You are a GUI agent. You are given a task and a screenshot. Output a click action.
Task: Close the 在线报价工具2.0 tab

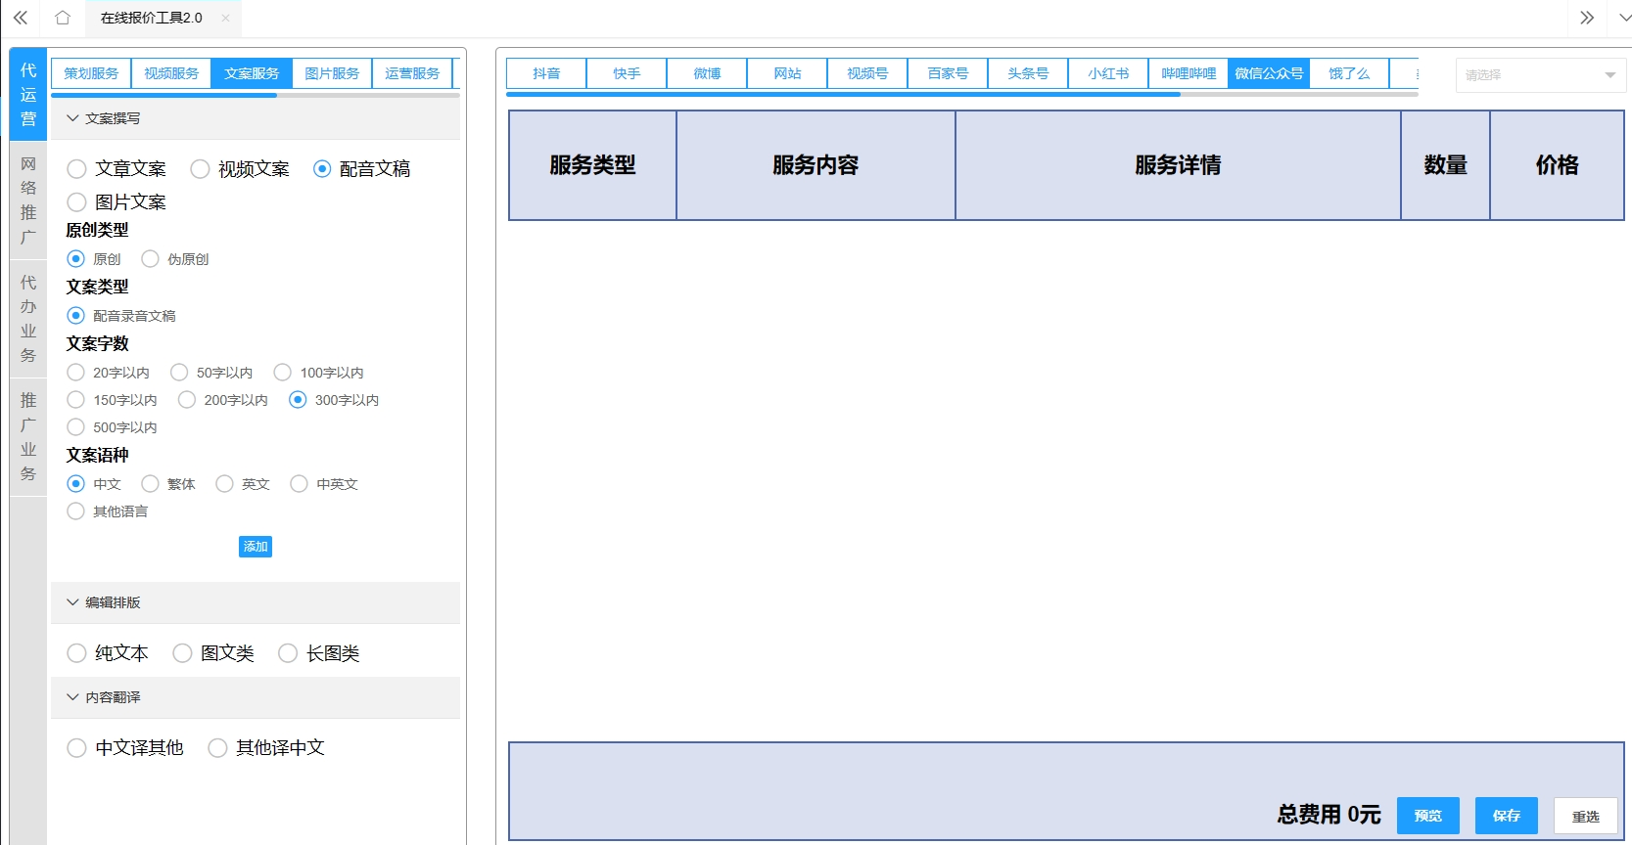pyautogui.click(x=225, y=18)
